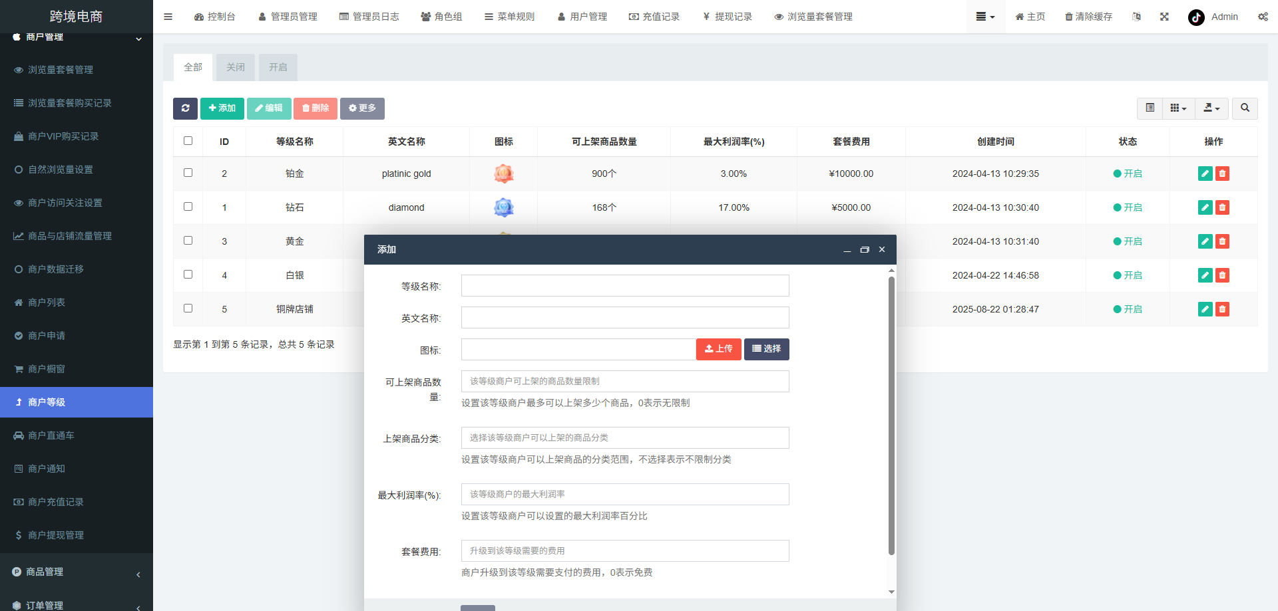Click the Admin avatar icon
Viewport: 1278px width, 611px height.
(x=1195, y=17)
